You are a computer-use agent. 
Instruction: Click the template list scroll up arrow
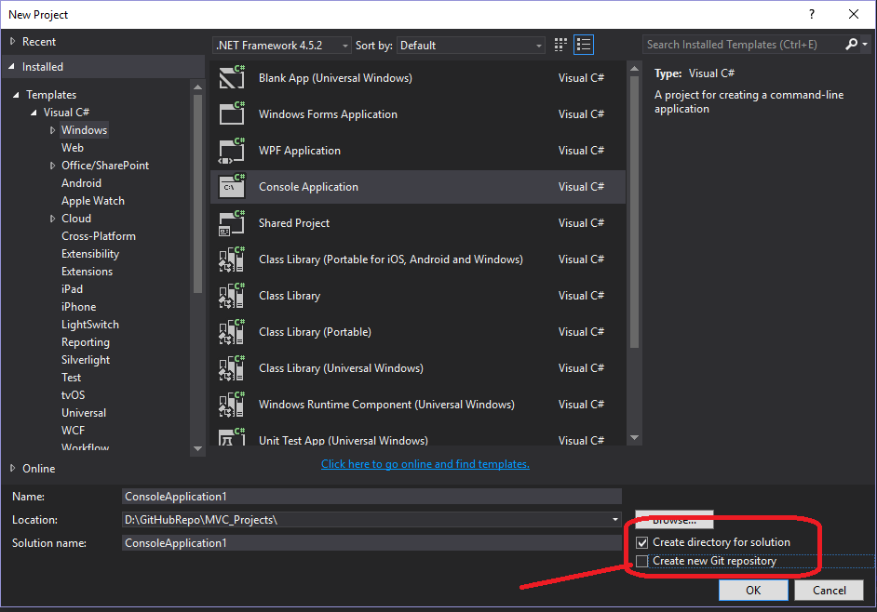coord(634,69)
